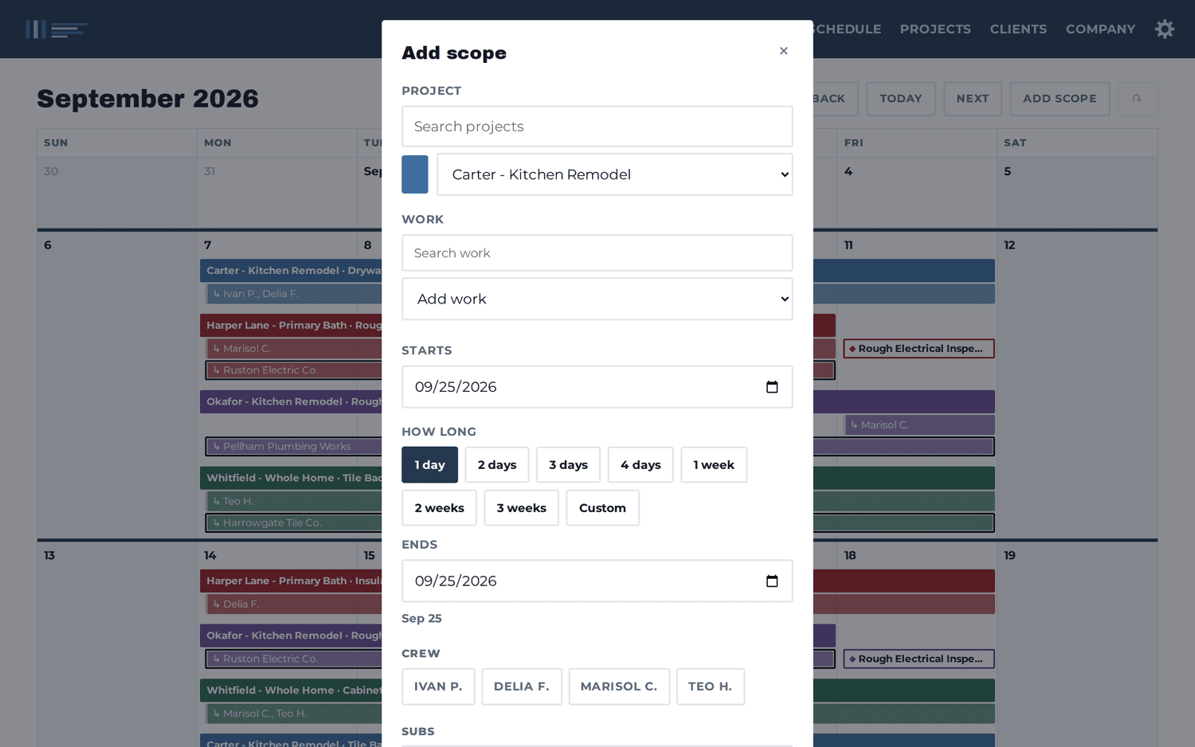Open the settings gear icon
The height and width of the screenshot is (747, 1195).
click(x=1165, y=29)
